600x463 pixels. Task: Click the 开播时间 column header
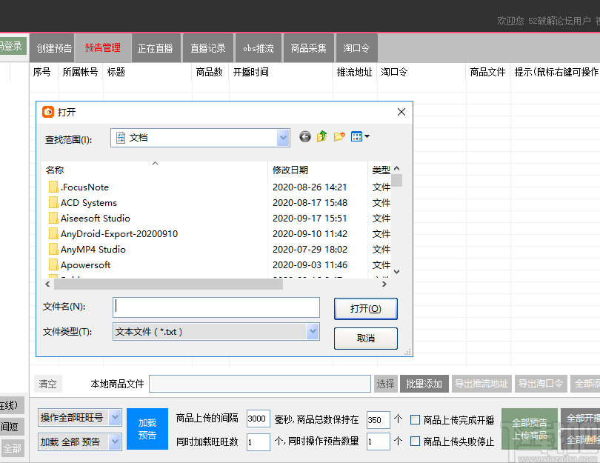click(251, 72)
